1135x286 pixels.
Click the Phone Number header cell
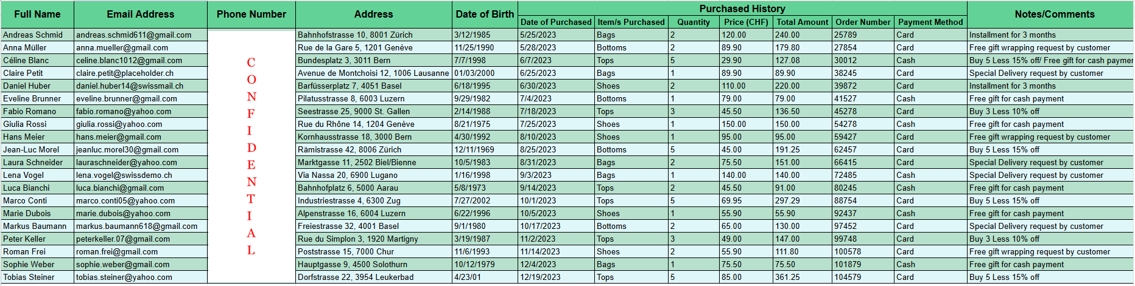point(251,15)
